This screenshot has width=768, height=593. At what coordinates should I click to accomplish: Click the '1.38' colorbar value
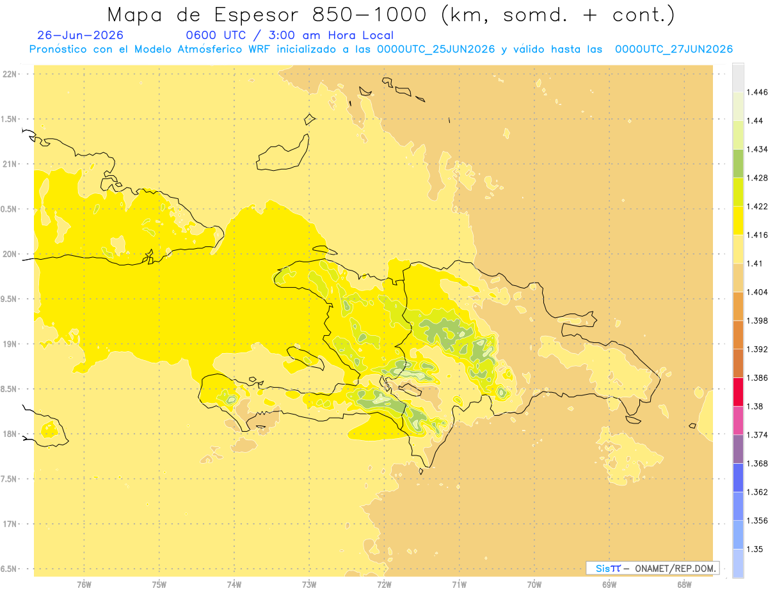click(756, 406)
